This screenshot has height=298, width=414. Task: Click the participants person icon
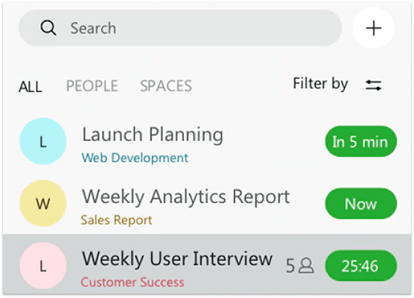point(306,266)
